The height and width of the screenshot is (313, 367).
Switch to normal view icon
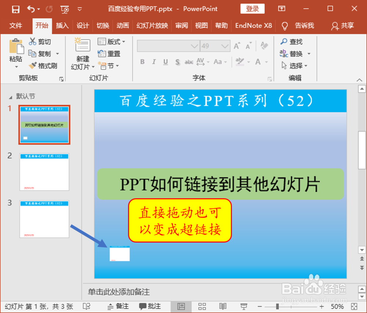click(x=181, y=306)
